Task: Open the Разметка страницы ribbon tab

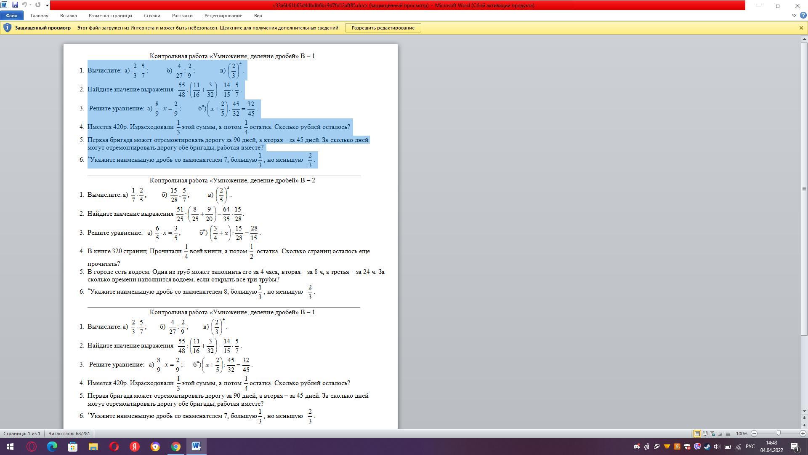Action: [110, 16]
